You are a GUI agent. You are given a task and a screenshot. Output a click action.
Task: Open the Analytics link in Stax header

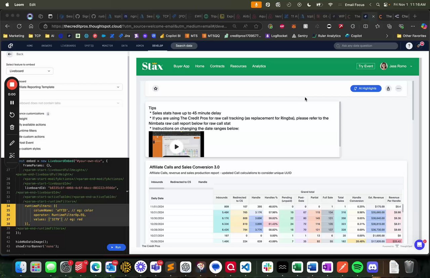[x=259, y=66]
